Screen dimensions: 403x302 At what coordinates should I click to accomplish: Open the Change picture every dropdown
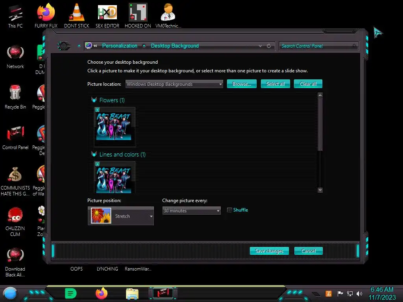pyautogui.click(x=192, y=211)
